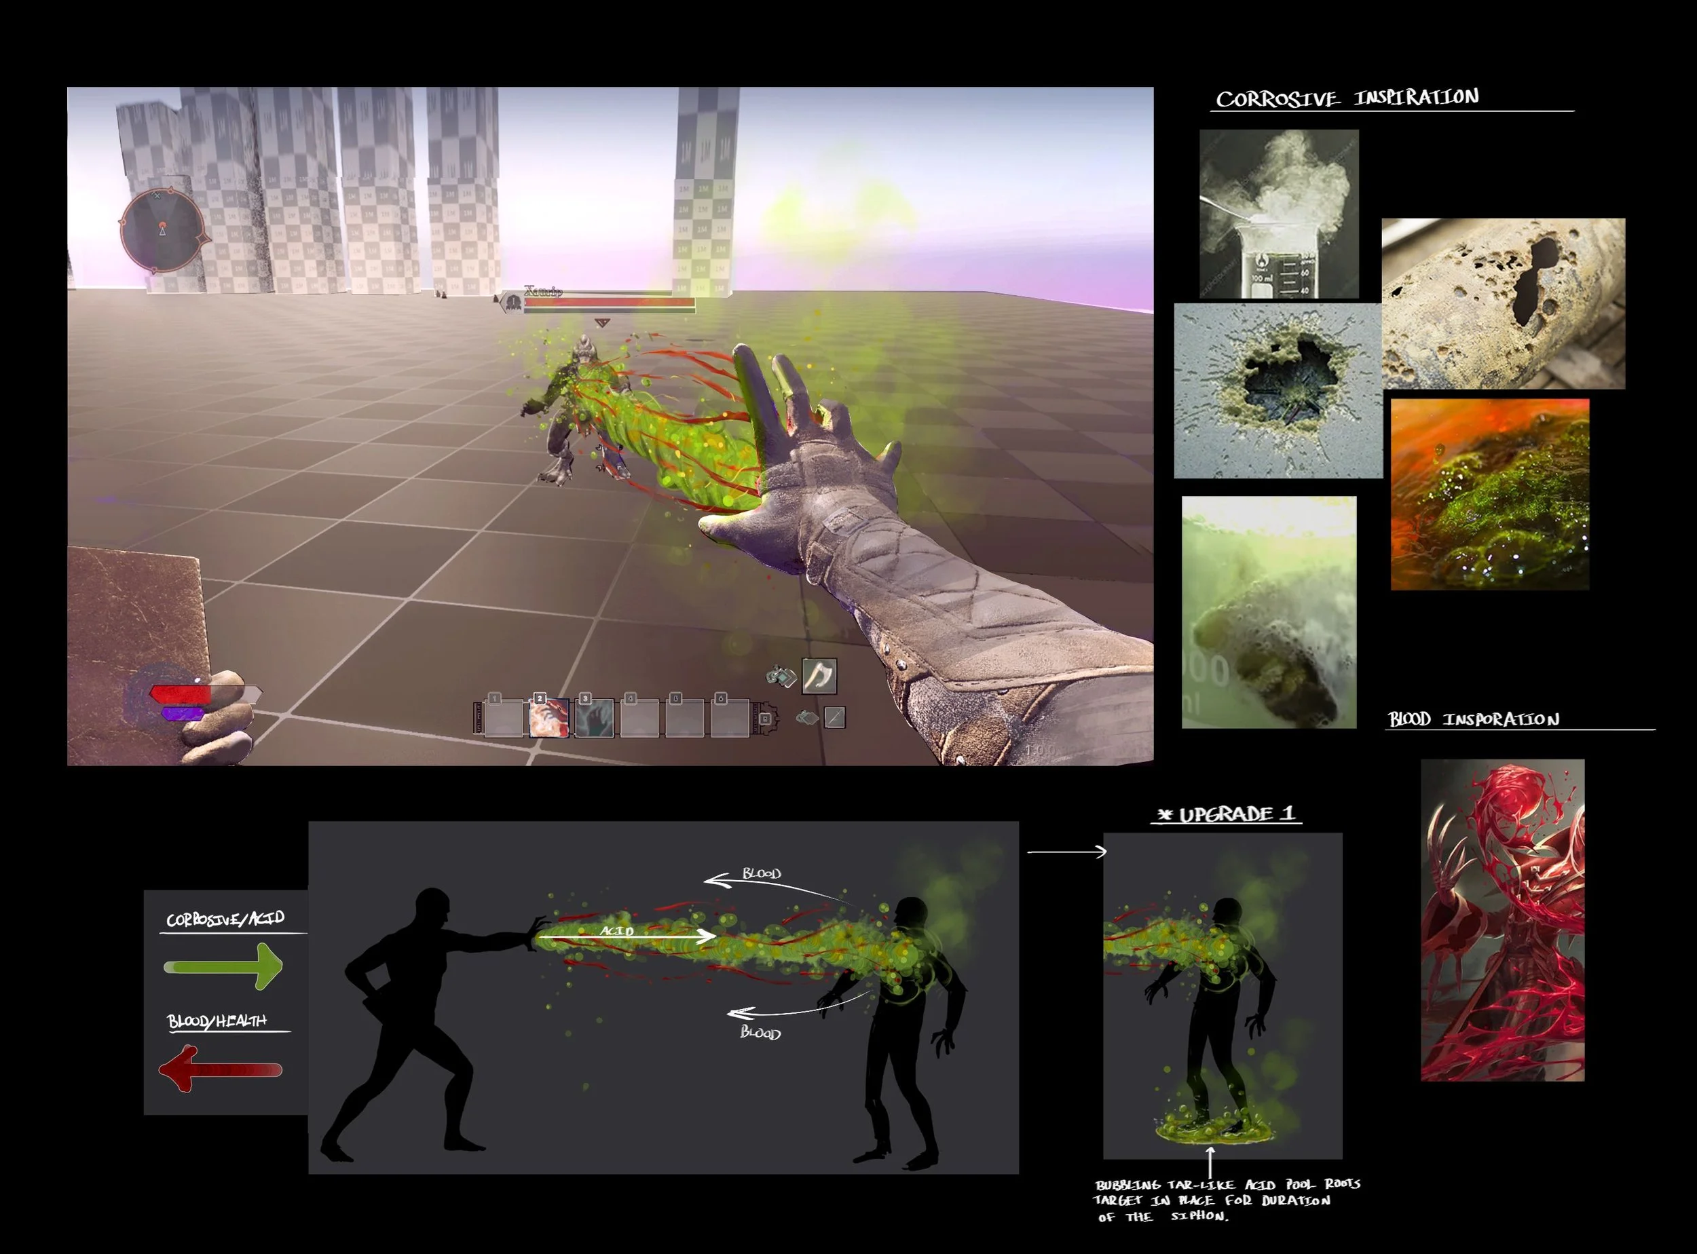
Task: Open the corroded pipe reference image
Action: (x=1503, y=303)
